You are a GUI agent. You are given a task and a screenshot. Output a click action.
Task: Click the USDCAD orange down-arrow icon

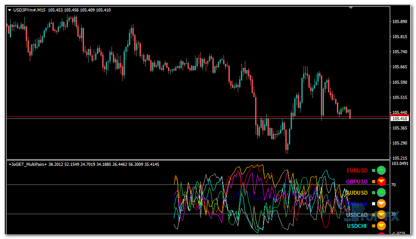[381, 215]
